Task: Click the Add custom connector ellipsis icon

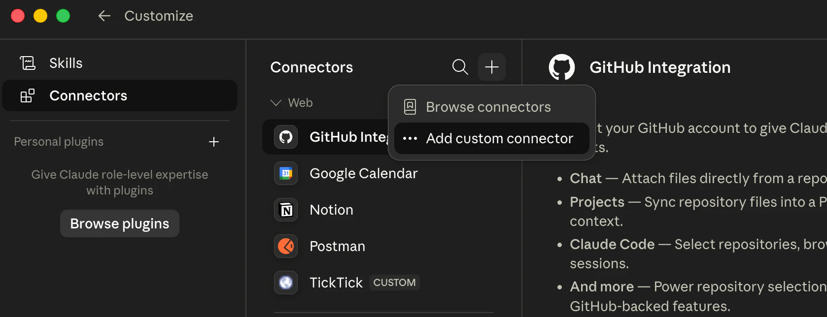Action: pyautogui.click(x=410, y=138)
